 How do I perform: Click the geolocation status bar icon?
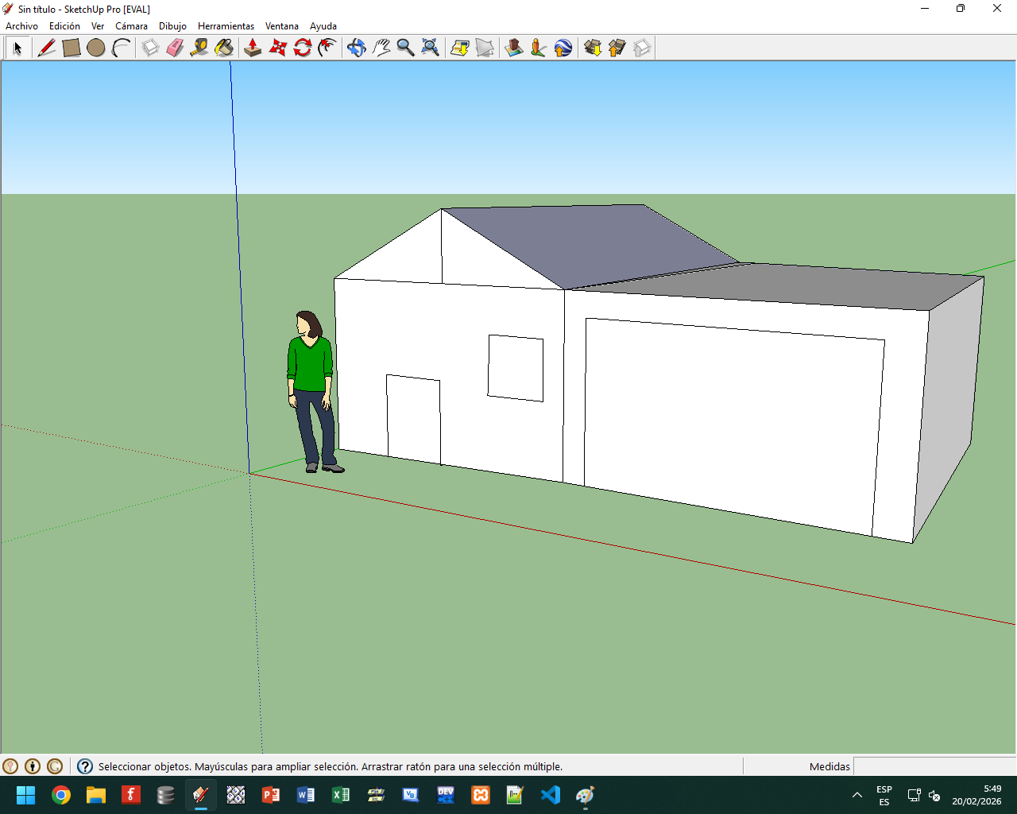(10, 766)
